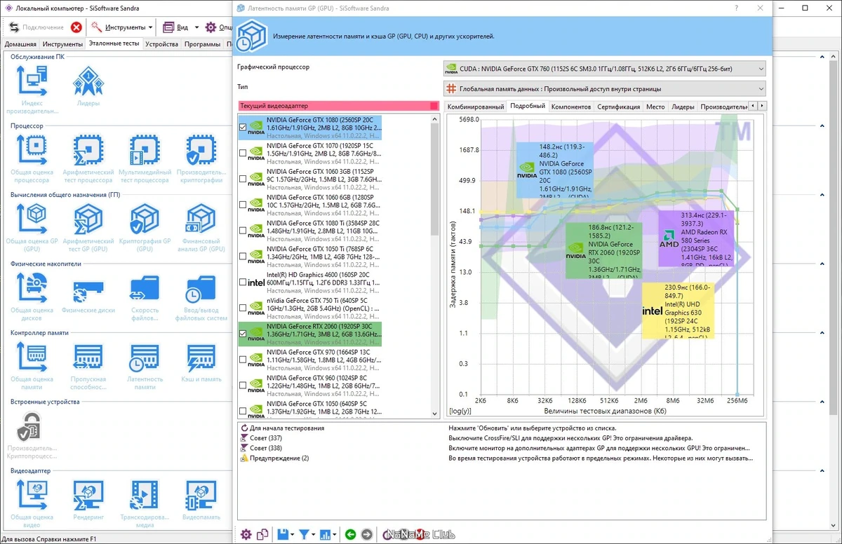
Task: Click the copy icon in bottom toolbar
Action: (262, 535)
